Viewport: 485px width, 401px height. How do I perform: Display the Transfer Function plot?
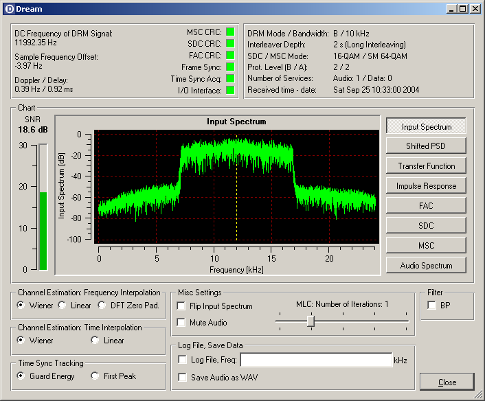426,166
